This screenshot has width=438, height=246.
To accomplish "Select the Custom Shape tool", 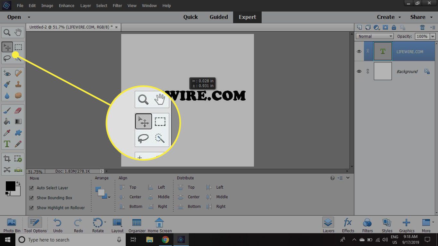I will (x=18, y=133).
